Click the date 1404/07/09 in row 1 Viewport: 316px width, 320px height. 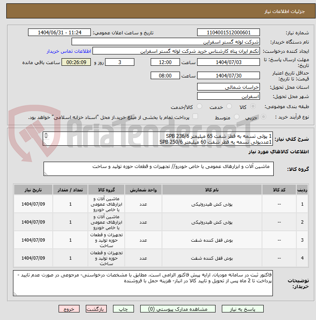click(33, 204)
